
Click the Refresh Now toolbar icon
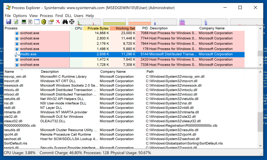click(x=16, y=22)
